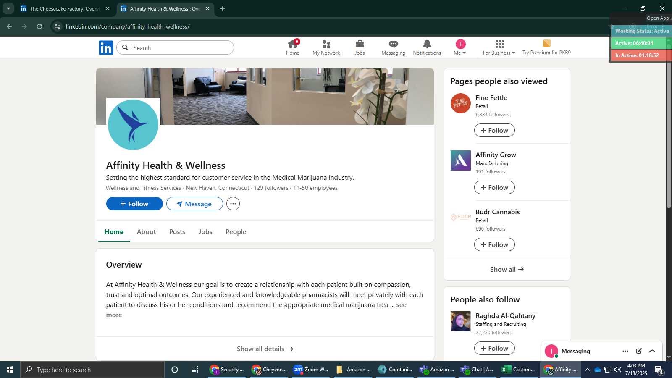Click the Affinity Health & Wellness logo
672x378 pixels.
(x=133, y=125)
